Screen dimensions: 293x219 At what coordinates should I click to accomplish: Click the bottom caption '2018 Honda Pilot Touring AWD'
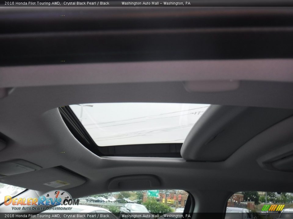coord(33,216)
